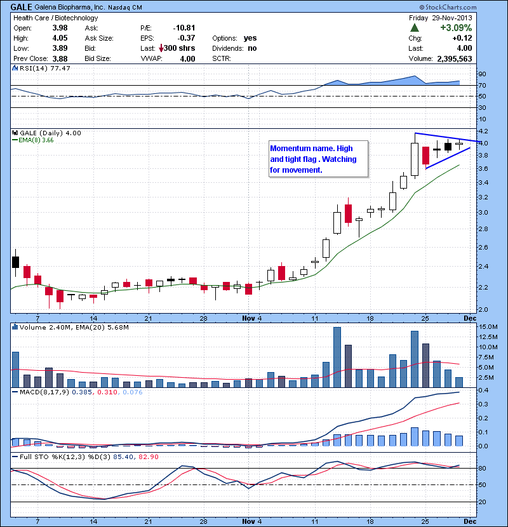Click the 4.2 price axis label
This screenshot has width=508, height=527.
pyautogui.click(x=483, y=131)
